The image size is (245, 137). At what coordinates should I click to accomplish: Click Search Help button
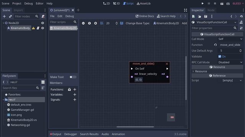[166, 16]
